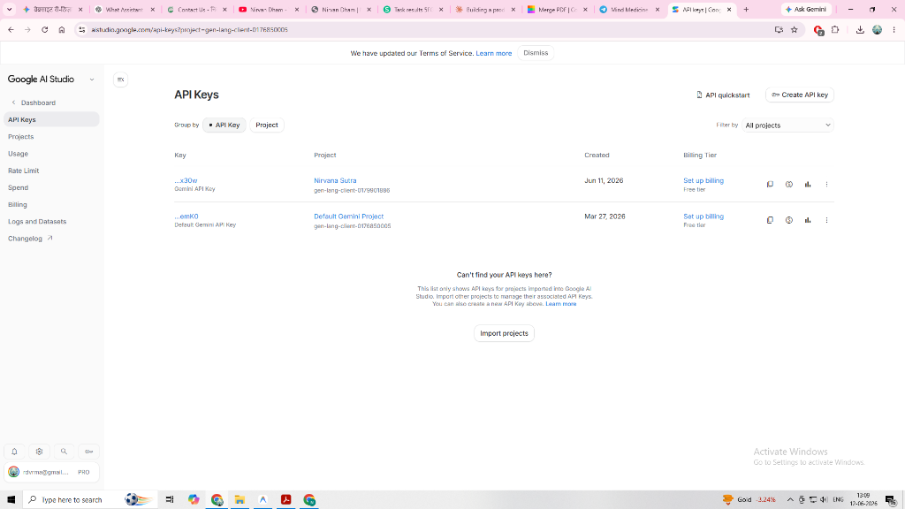Reload the page in Chrome

pyautogui.click(x=44, y=30)
